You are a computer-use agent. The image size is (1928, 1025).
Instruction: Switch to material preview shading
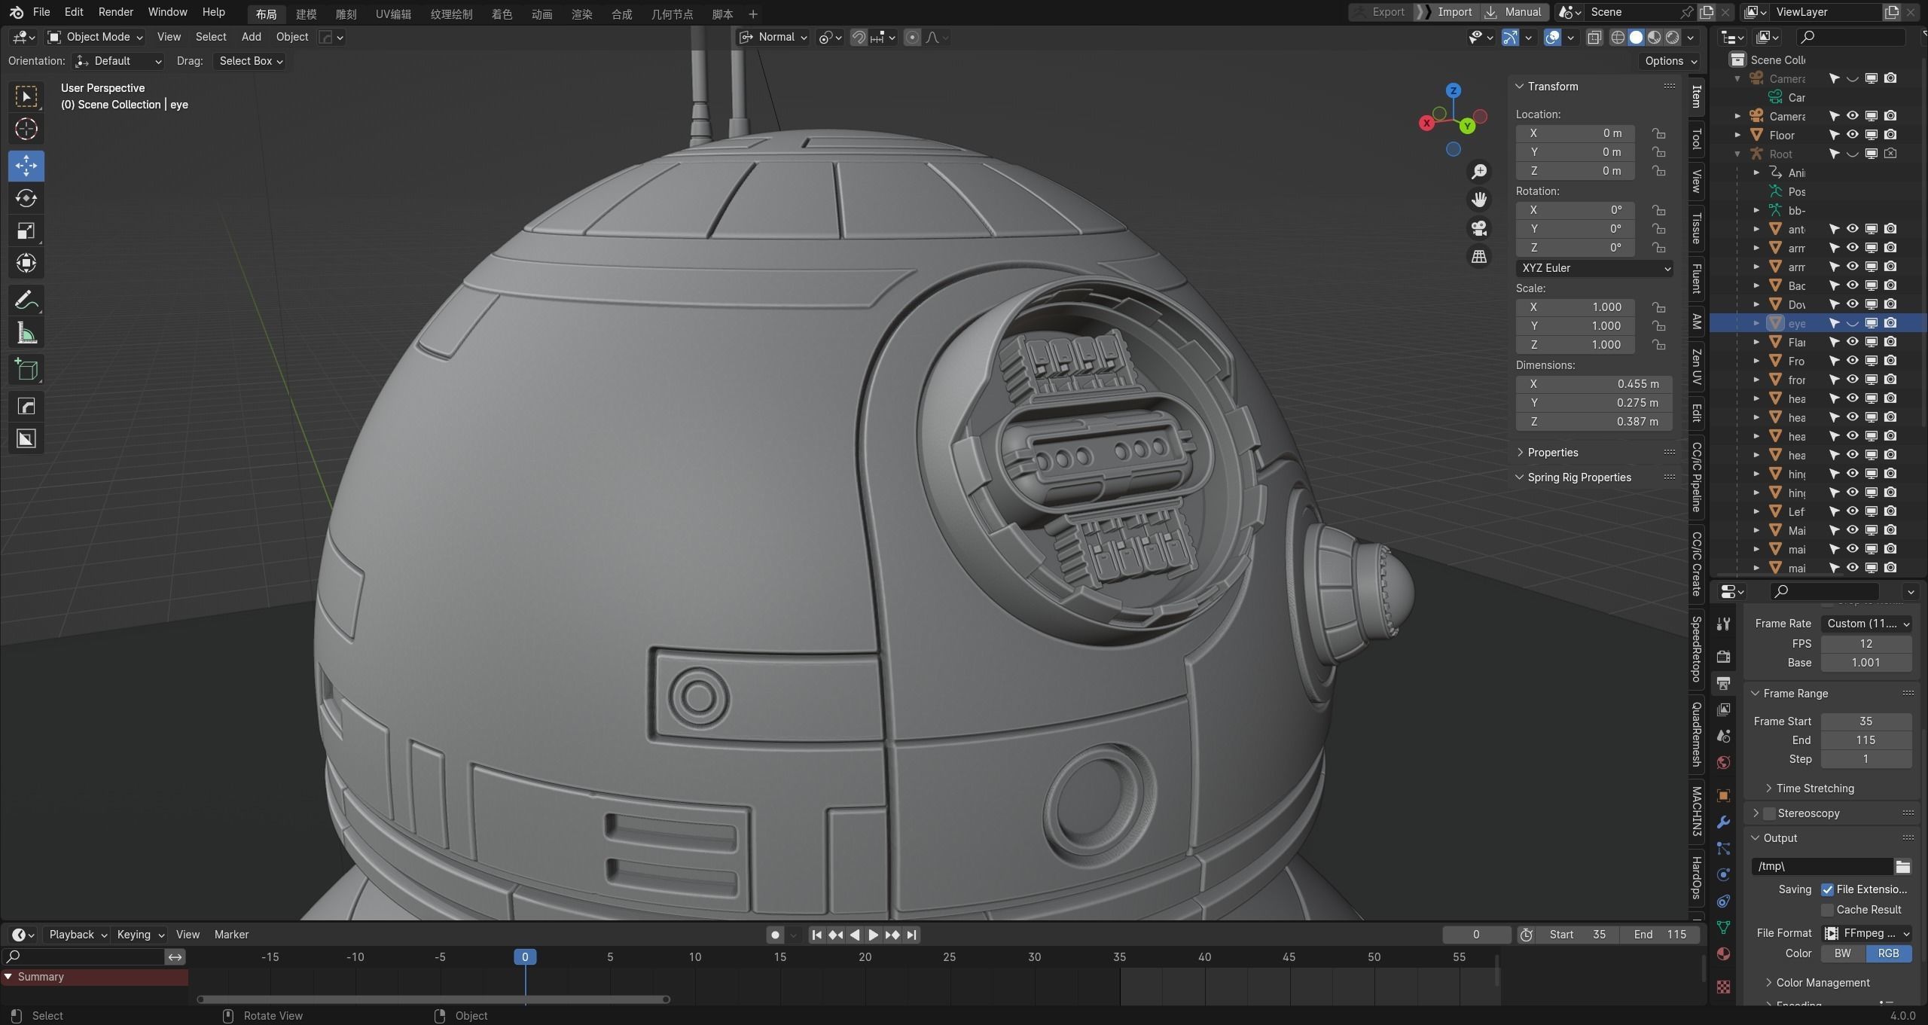pos(1654,37)
